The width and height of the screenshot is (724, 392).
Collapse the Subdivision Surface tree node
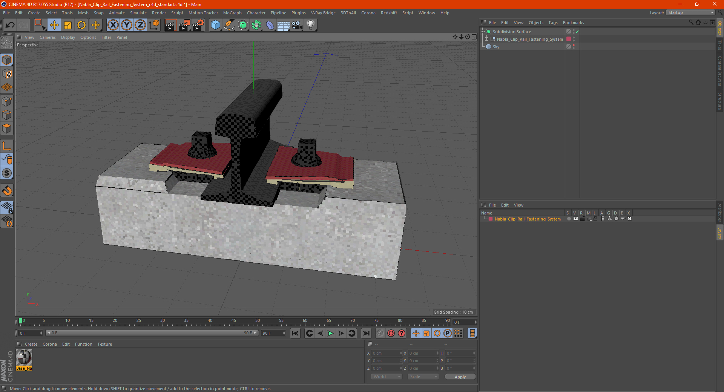[483, 32]
